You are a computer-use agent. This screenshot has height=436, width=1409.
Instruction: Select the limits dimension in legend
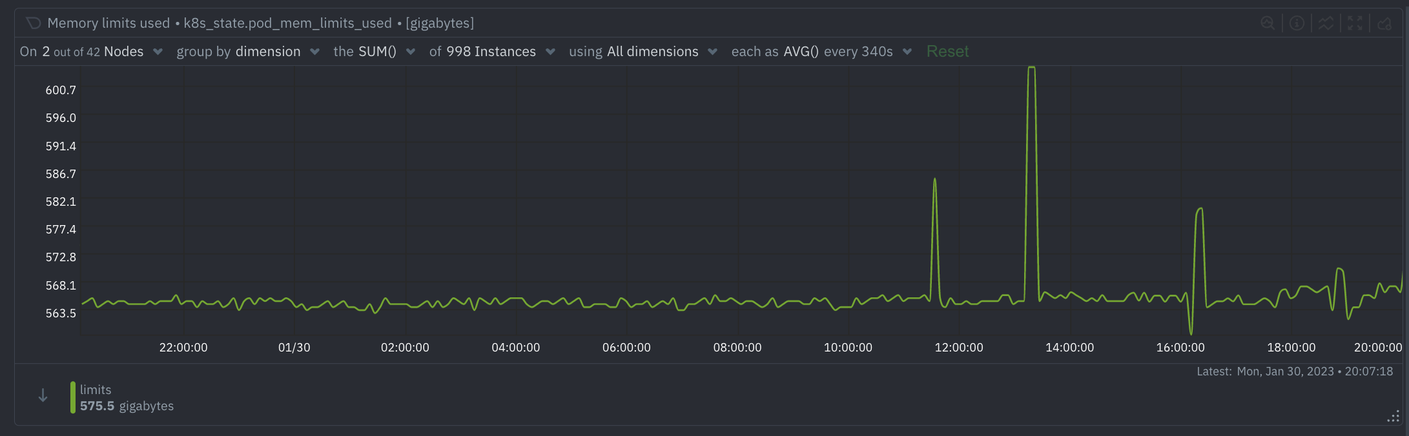click(x=96, y=390)
